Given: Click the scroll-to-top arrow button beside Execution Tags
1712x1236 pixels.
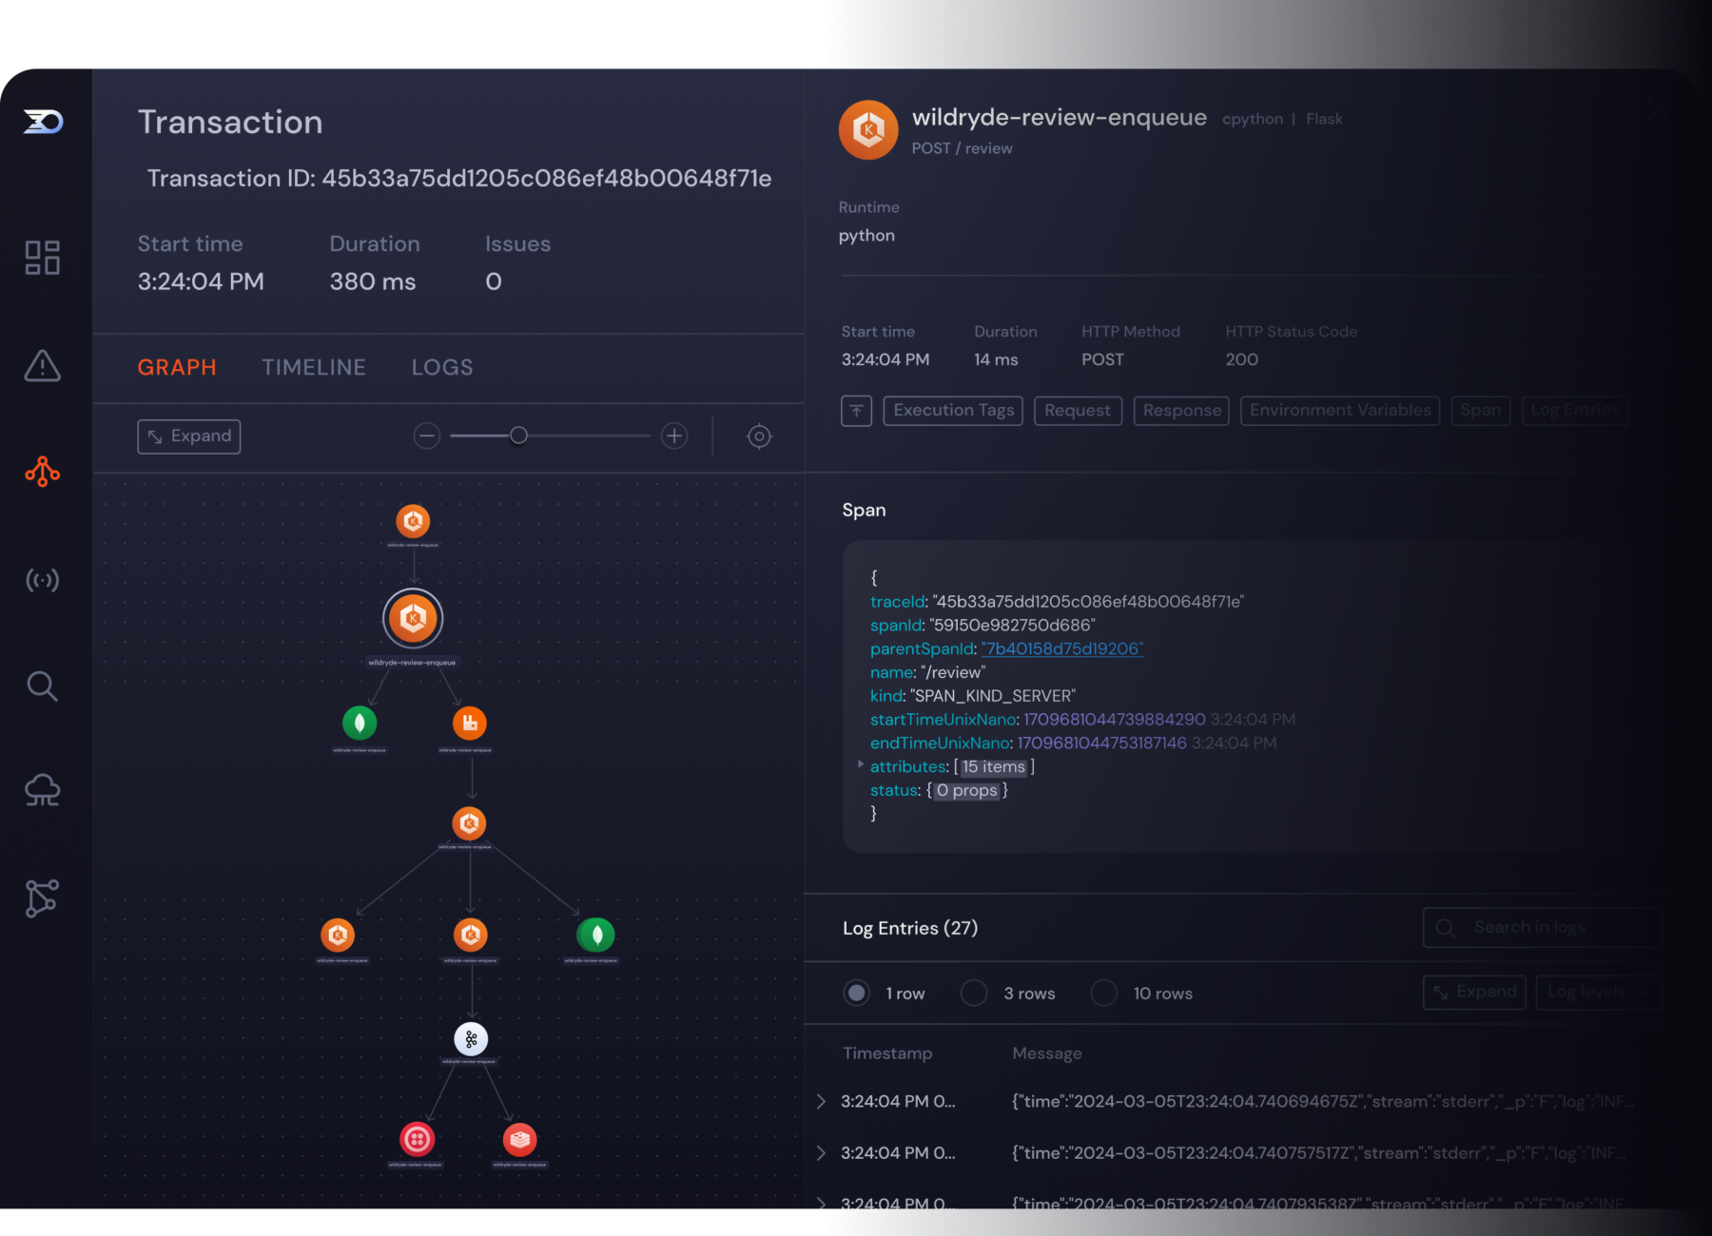Looking at the screenshot, I should point(856,411).
